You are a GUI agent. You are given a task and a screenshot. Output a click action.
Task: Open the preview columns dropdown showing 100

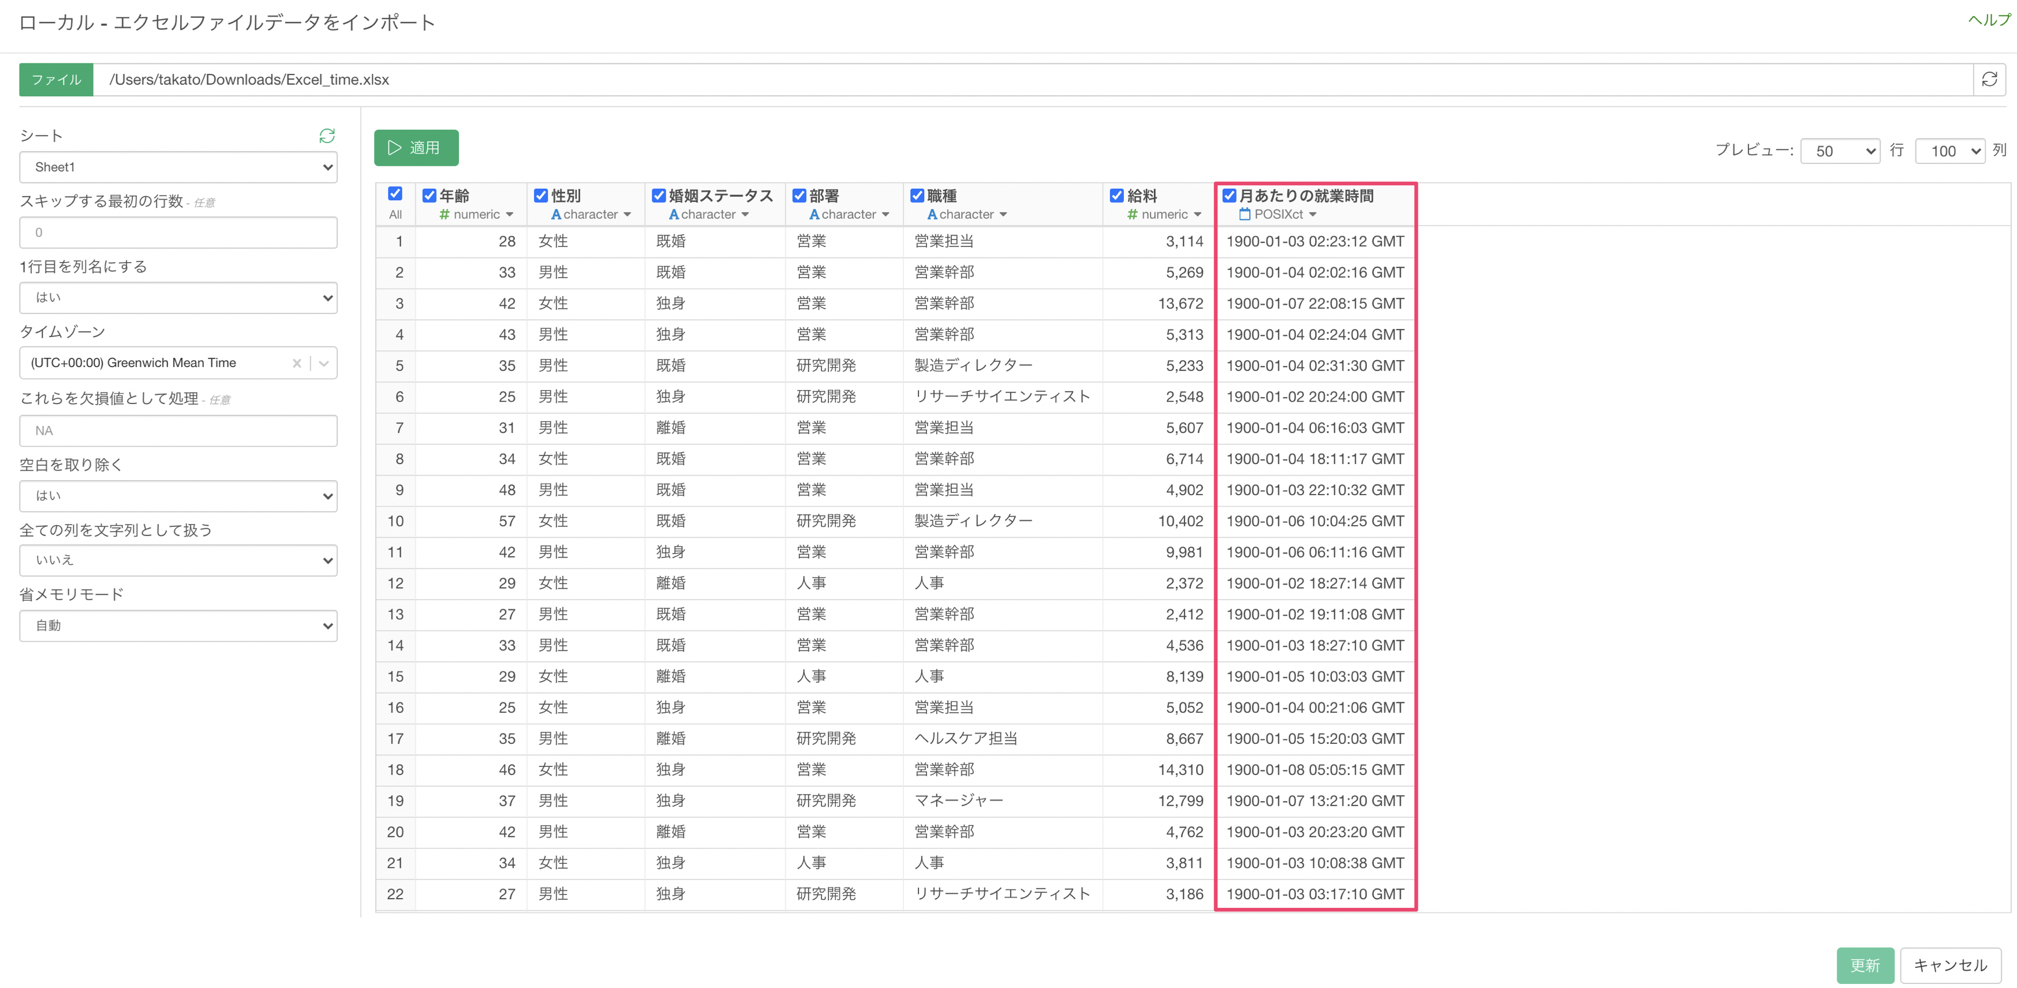click(x=1951, y=150)
